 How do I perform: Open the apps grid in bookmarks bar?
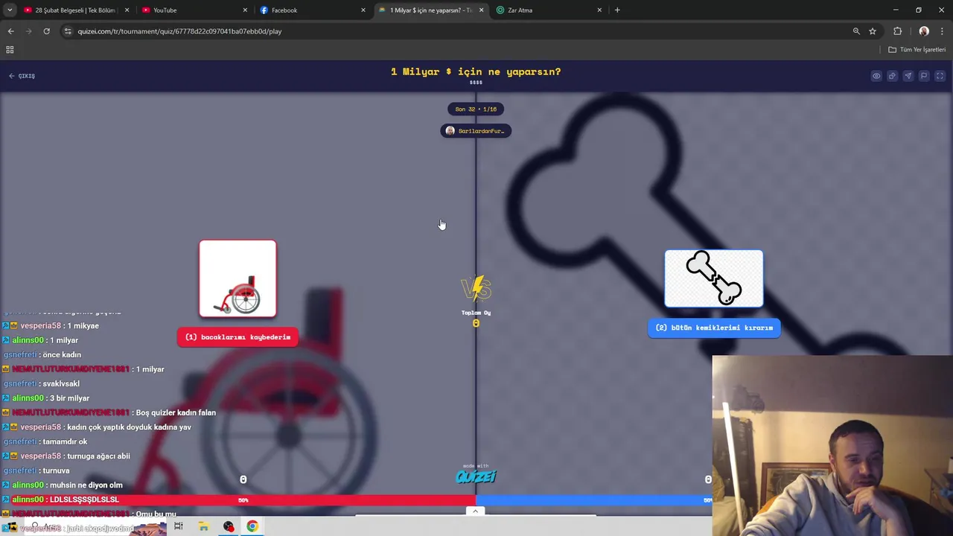click(10, 50)
